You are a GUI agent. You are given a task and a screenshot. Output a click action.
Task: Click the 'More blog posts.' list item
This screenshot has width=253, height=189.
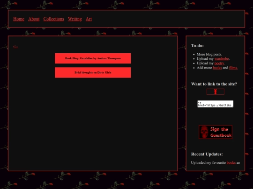click(209, 54)
